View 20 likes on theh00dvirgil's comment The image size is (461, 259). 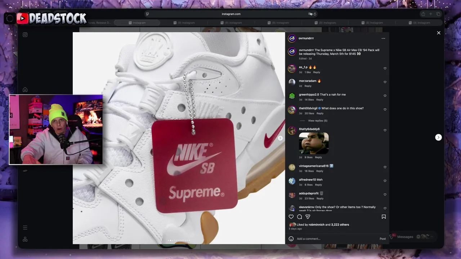[x=309, y=113]
